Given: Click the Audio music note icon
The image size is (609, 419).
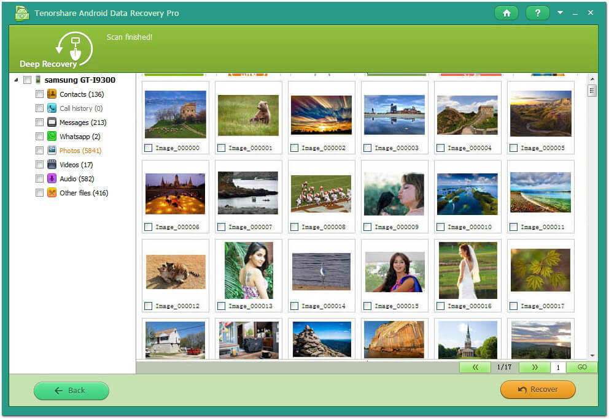Looking at the screenshot, I should 52,178.
